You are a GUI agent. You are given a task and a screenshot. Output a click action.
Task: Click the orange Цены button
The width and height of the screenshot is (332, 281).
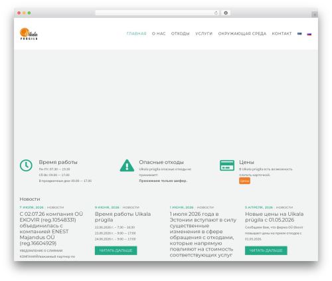coord(244,181)
